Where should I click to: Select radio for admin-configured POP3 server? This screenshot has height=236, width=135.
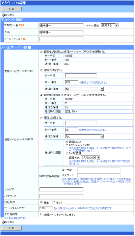[x=42, y=52]
